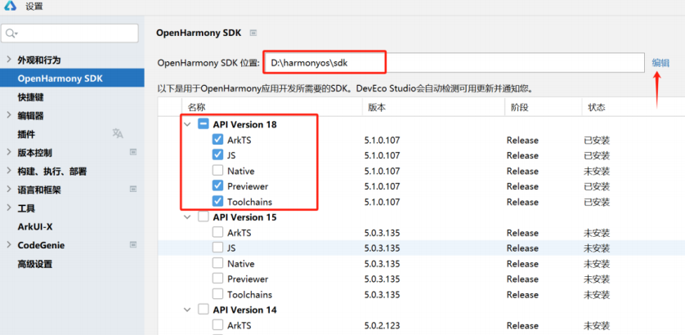Uncheck Toolchains 5.1.0.107 checkbox
Image resolution: width=685 pixels, height=335 pixels.
(217, 201)
